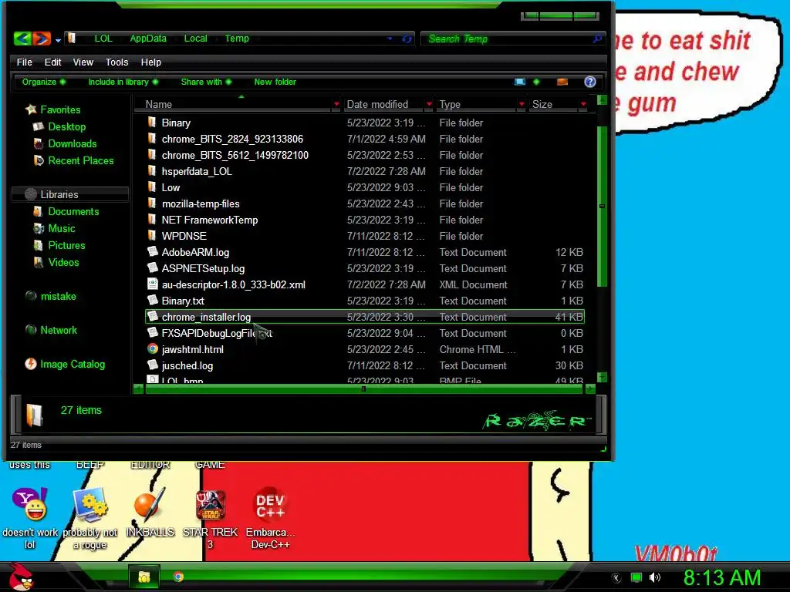
Task: Select Pictures library in navigation pane
Action: point(59,245)
